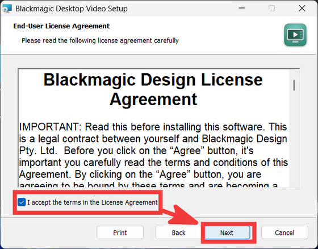Click the word 'Pty. Ltd.' in the license
This screenshot has height=249, width=318.
(38, 151)
